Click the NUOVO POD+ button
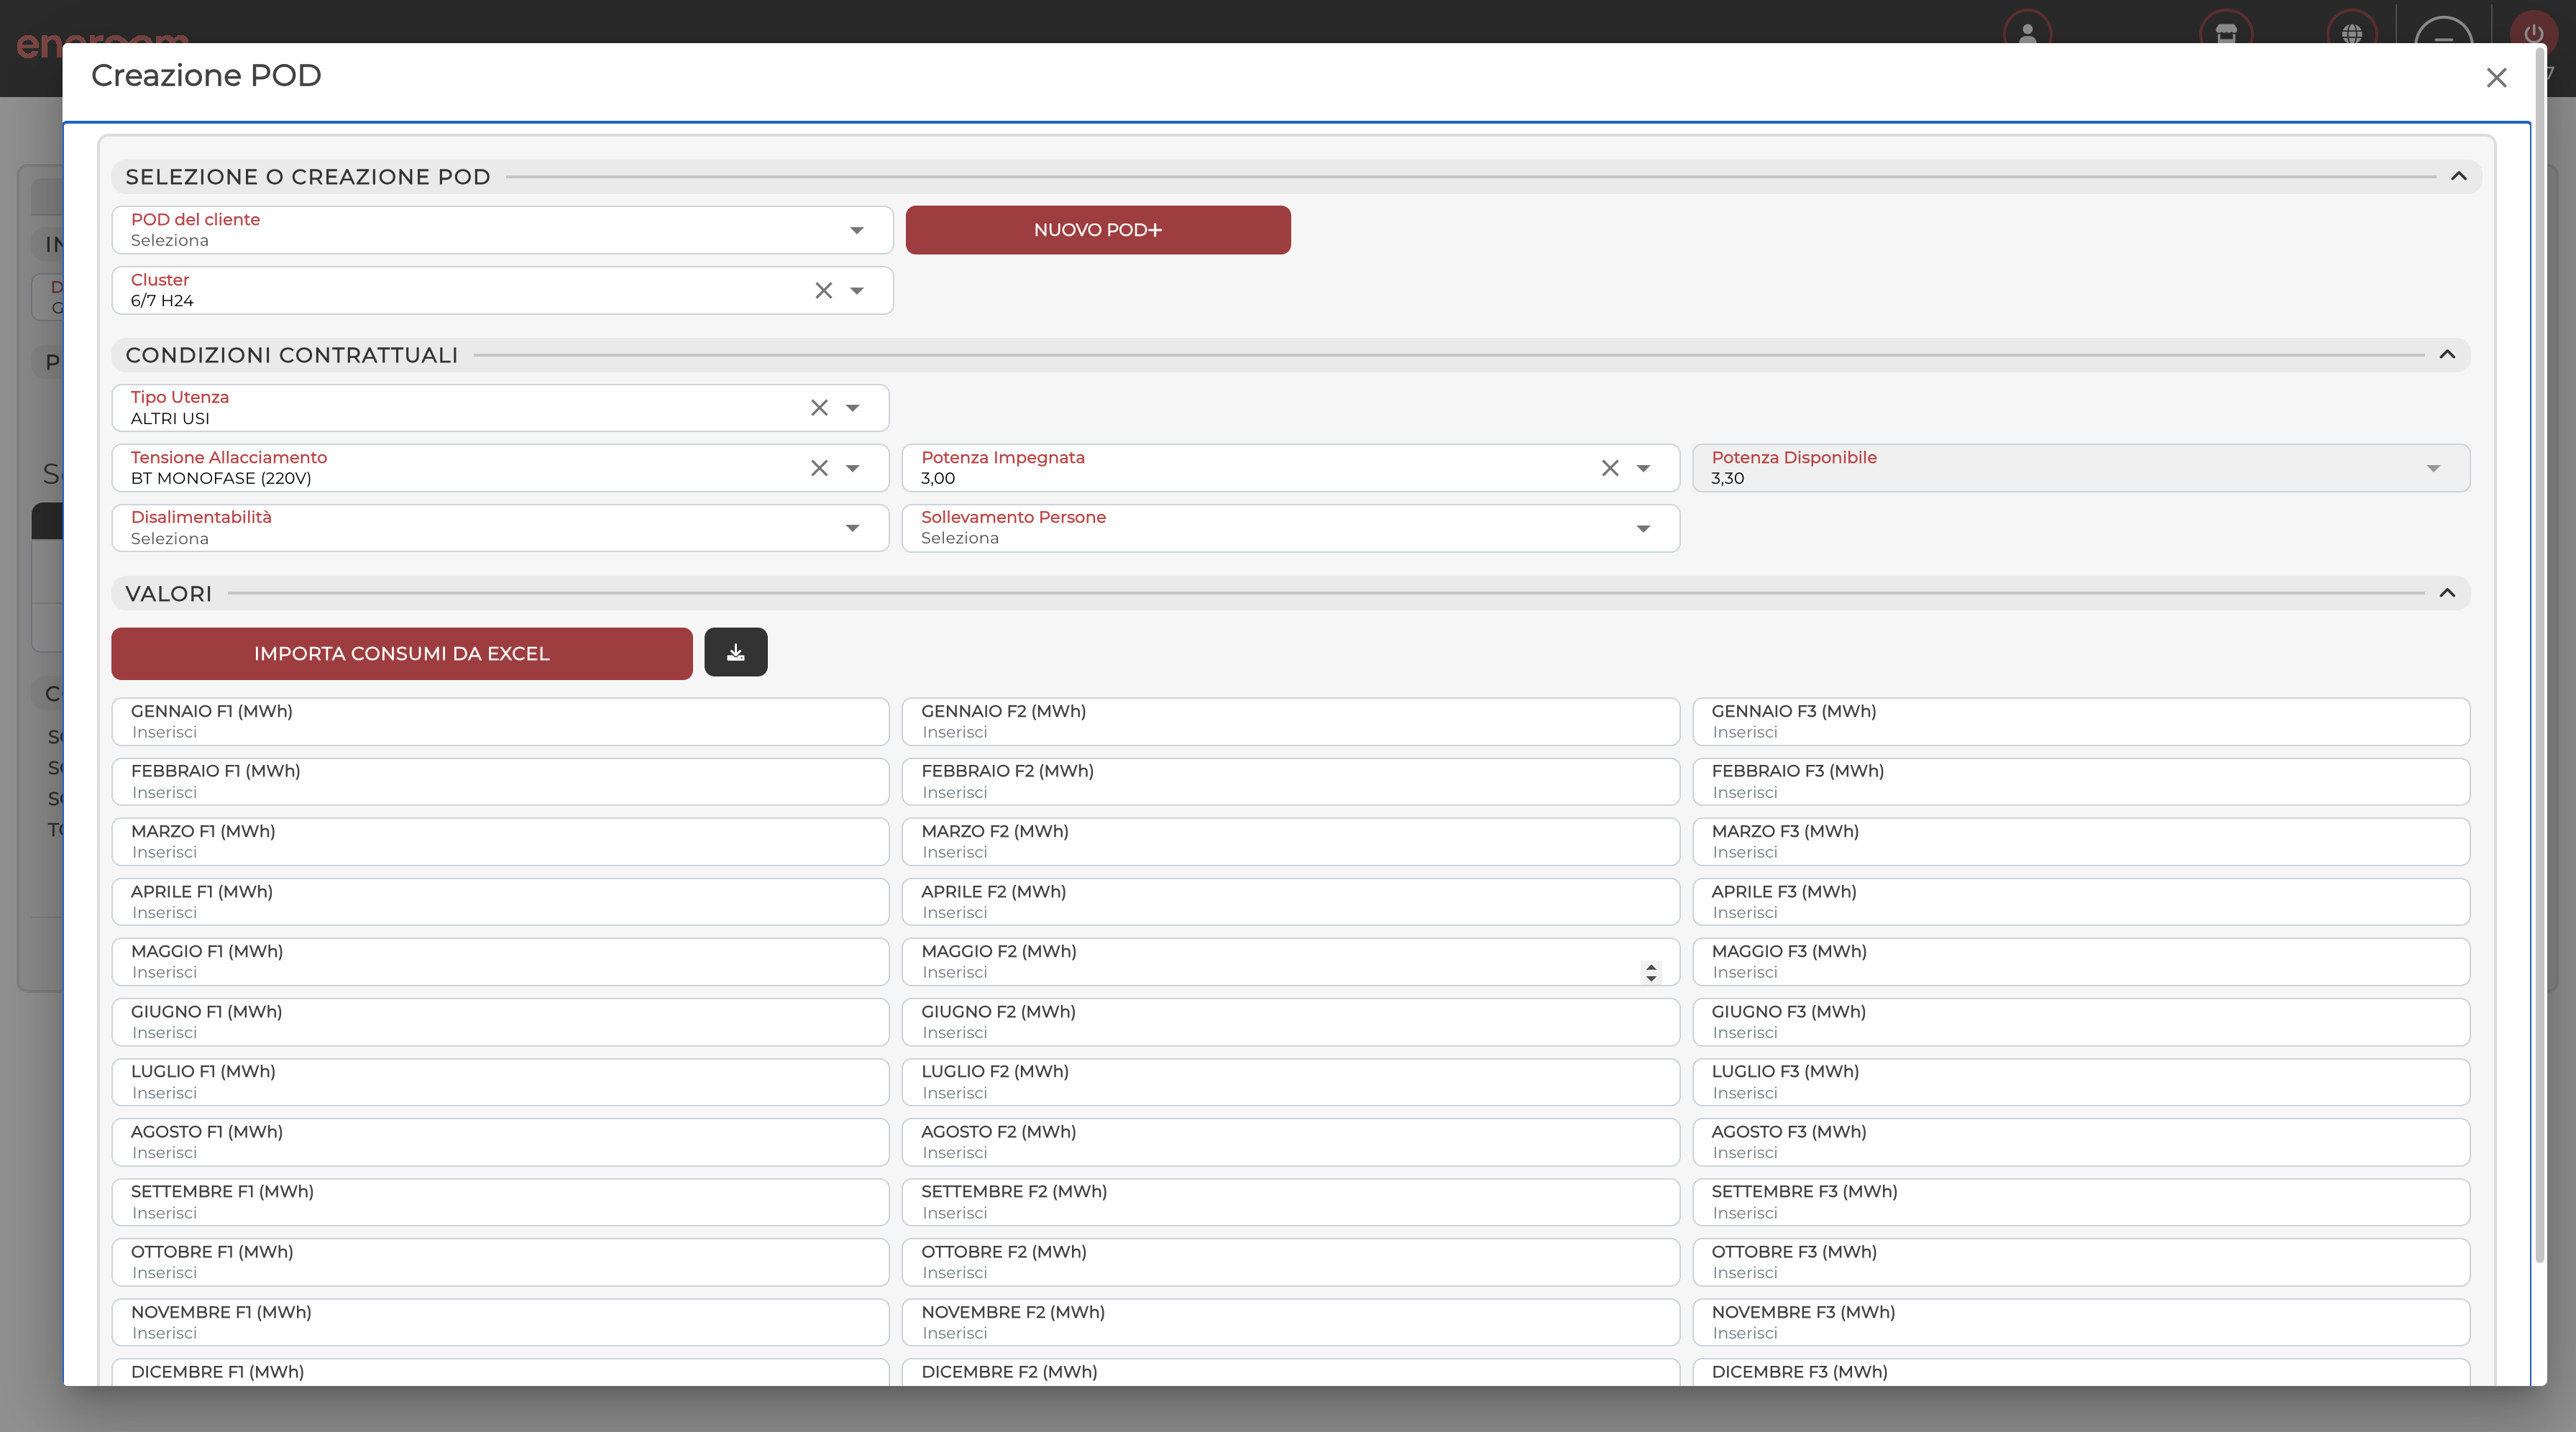Screen dimensions: 2576x1432 tap(1097, 230)
